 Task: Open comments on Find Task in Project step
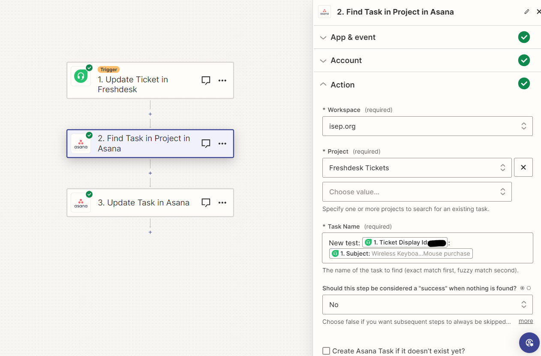pyautogui.click(x=206, y=143)
